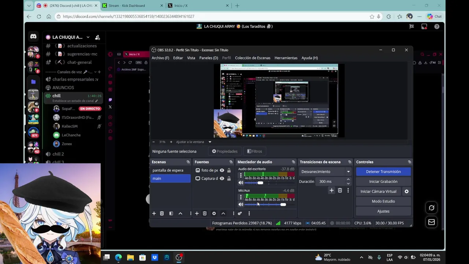This screenshot has height=264, width=469.
Task: Click Iniciar Grabación button
Action: click(x=383, y=181)
